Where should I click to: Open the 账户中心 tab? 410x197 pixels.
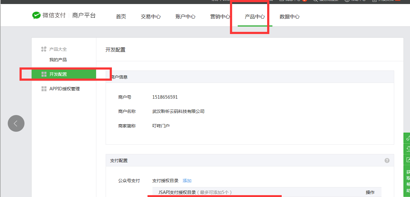(185, 17)
